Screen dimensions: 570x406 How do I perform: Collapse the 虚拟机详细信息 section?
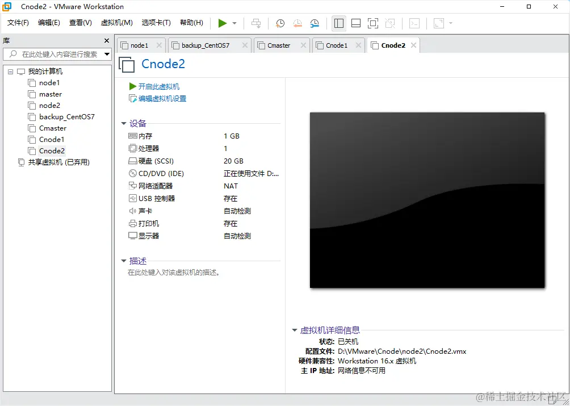pyautogui.click(x=295, y=330)
